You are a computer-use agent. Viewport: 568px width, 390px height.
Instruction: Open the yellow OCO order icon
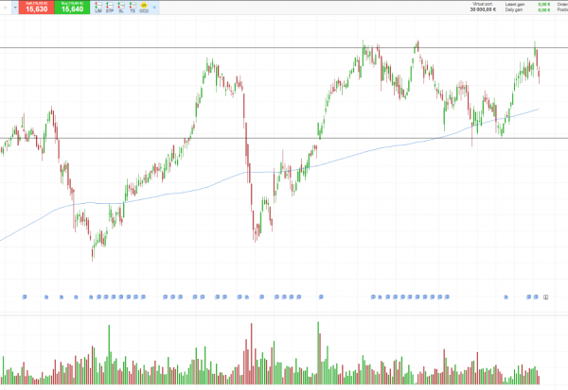(144, 8)
